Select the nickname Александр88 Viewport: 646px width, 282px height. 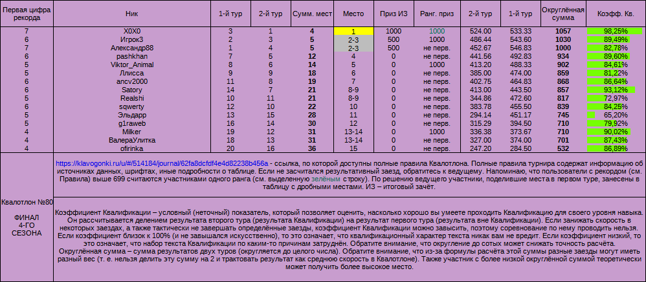click(x=132, y=48)
